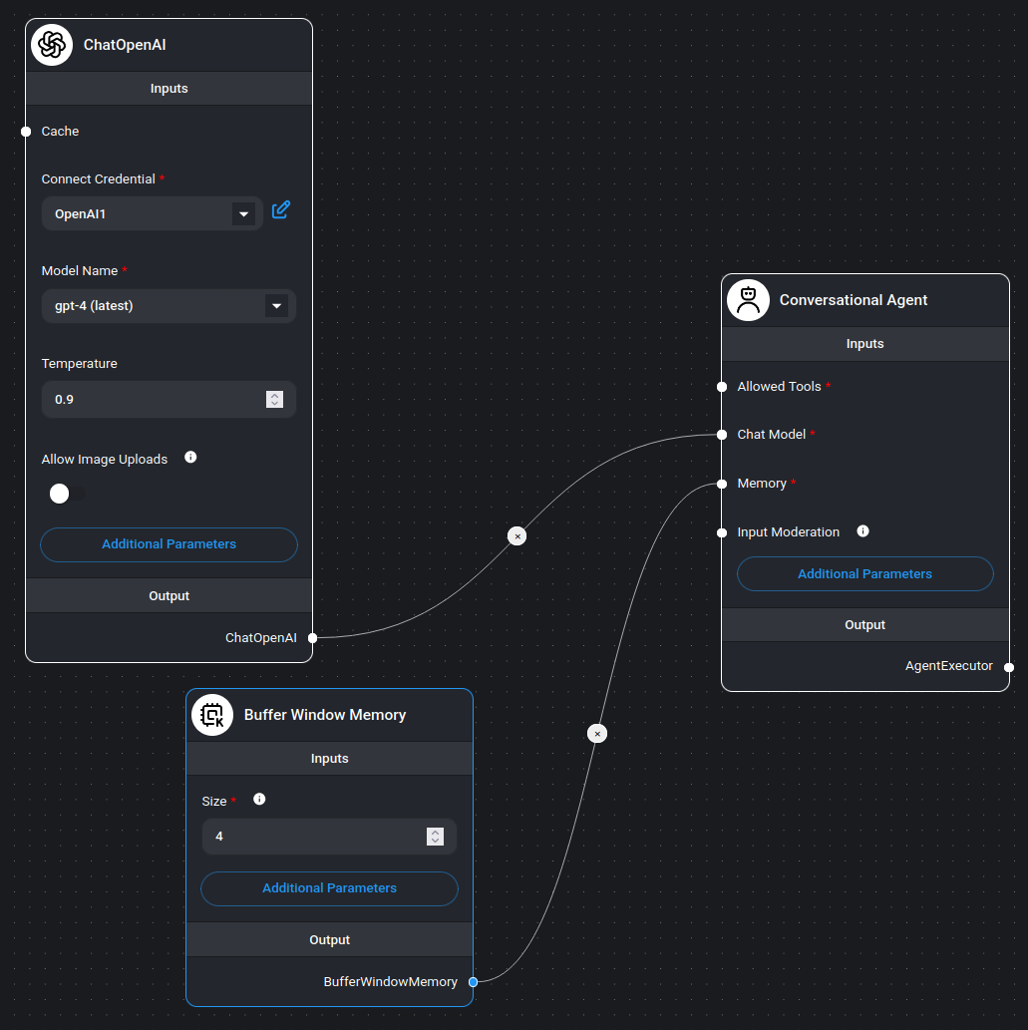1028x1030 pixels.
Task: Delete the ChatOpenAI to Chat Model edge
Action: pos(517,536)
